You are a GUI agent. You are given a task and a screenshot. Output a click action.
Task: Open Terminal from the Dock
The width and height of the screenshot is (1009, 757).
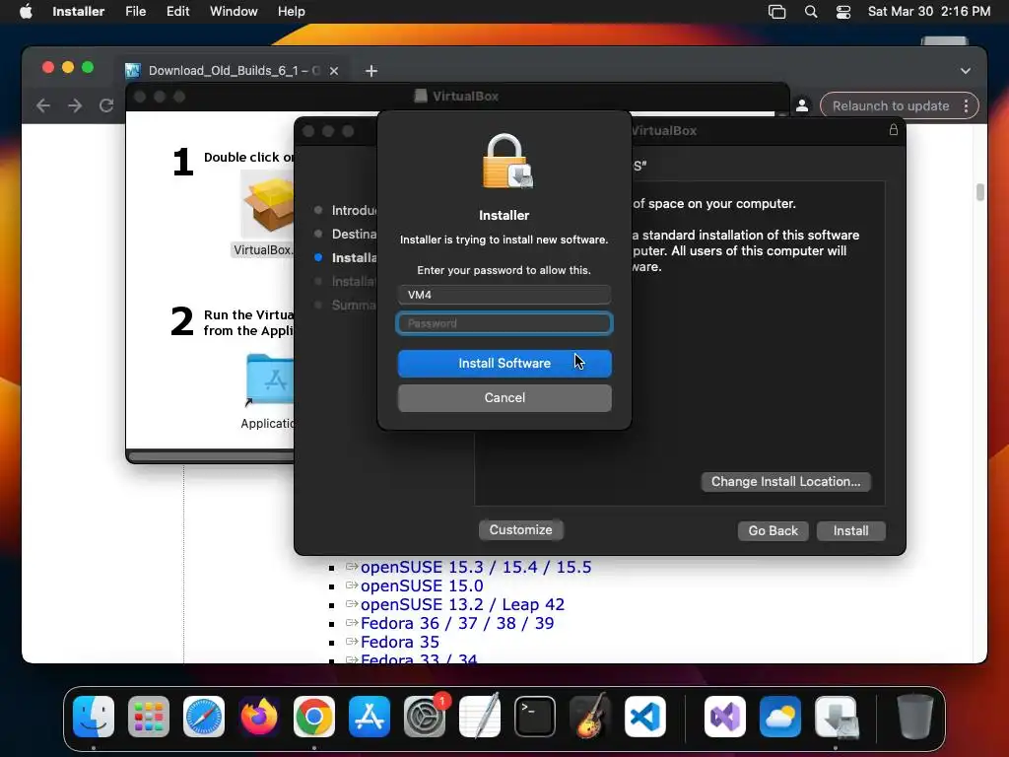pyautogui.click(x=535, y=716)
